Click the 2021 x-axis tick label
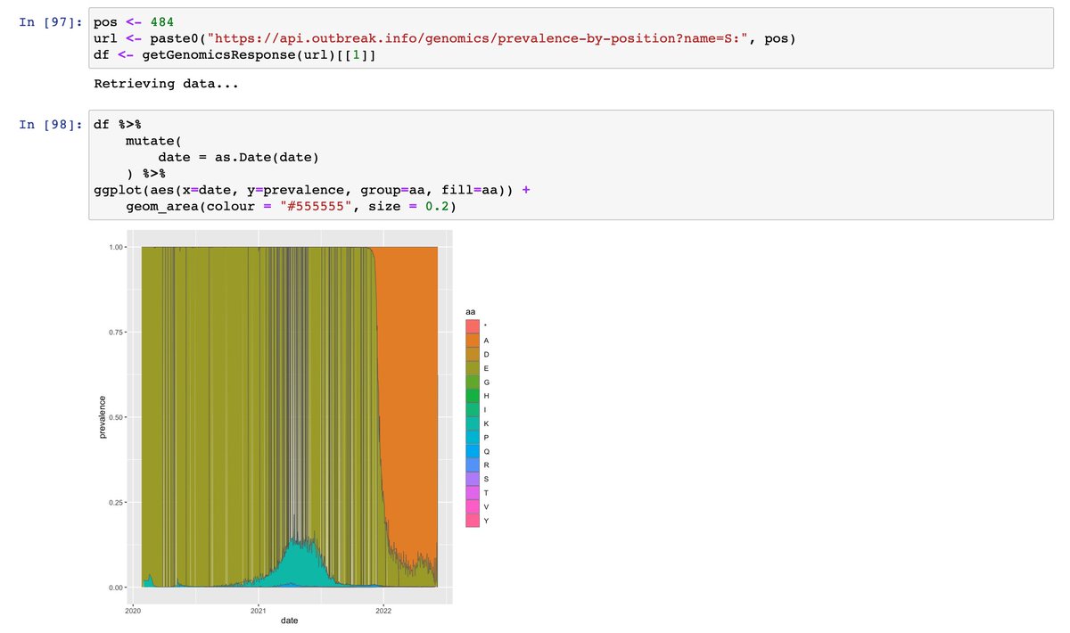 (x=258, y=611)
